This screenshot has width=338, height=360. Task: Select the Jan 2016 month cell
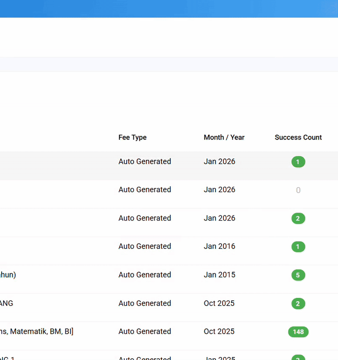(x=219, y=246)
